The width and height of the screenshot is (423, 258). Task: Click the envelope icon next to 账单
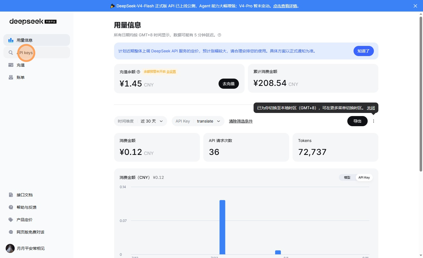[x=11, y=77]
